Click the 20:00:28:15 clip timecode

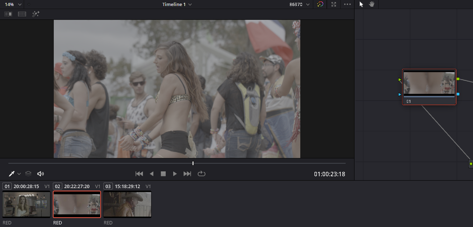point(27,186)
